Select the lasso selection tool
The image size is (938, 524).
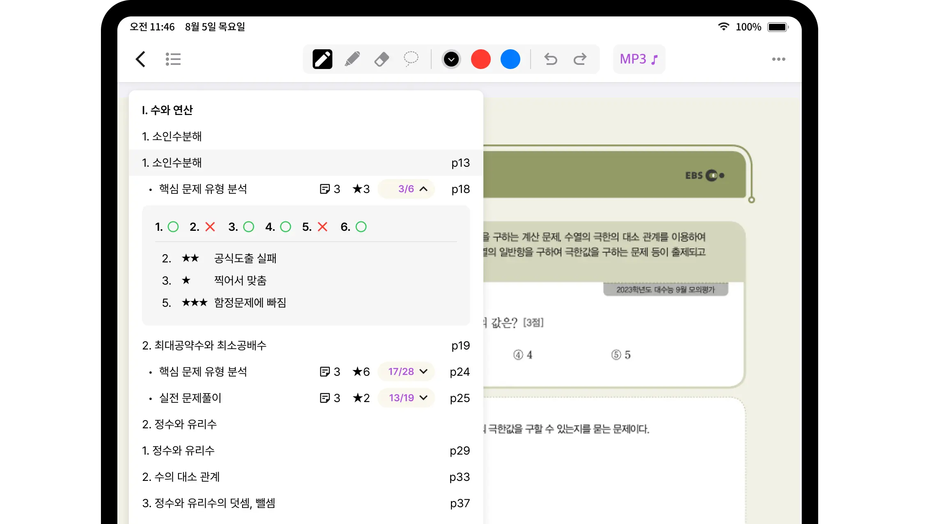pyautogui.click(x=411, y=59)
